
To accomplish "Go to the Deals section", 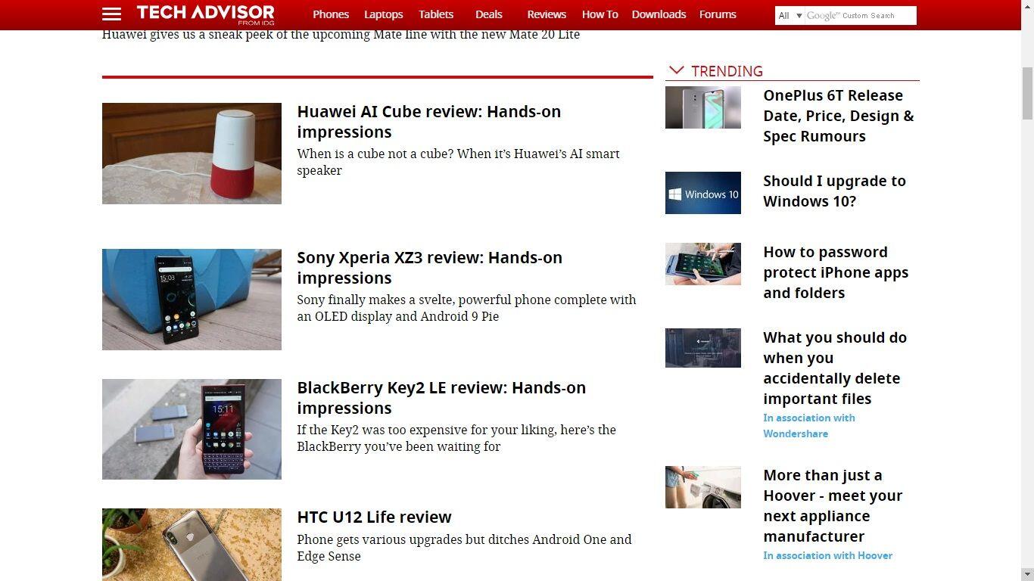I will tap(488, 14).
